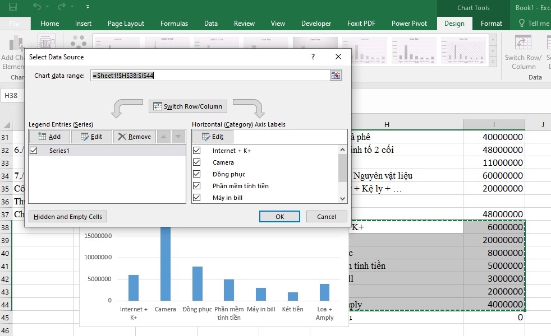Select the Data ribbon tab

[211, 24]
